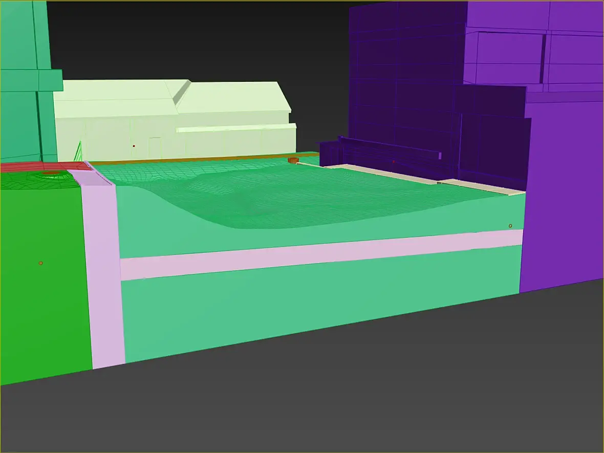Screen dimensions: 604x453
Task: Select the green triangular wireframe object
Action: point(79,152)
